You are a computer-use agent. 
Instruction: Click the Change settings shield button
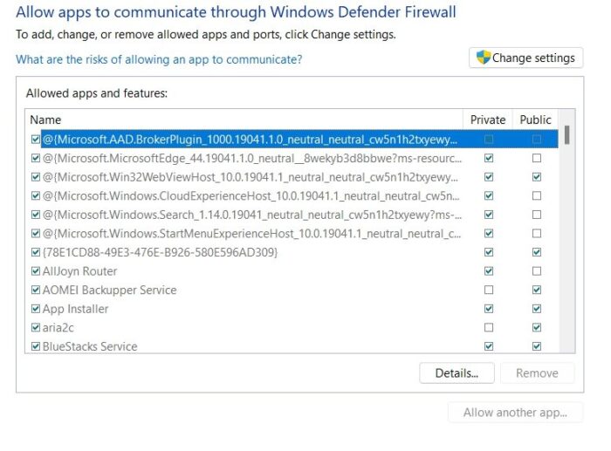pyautogui.click(x=526, y=58)
